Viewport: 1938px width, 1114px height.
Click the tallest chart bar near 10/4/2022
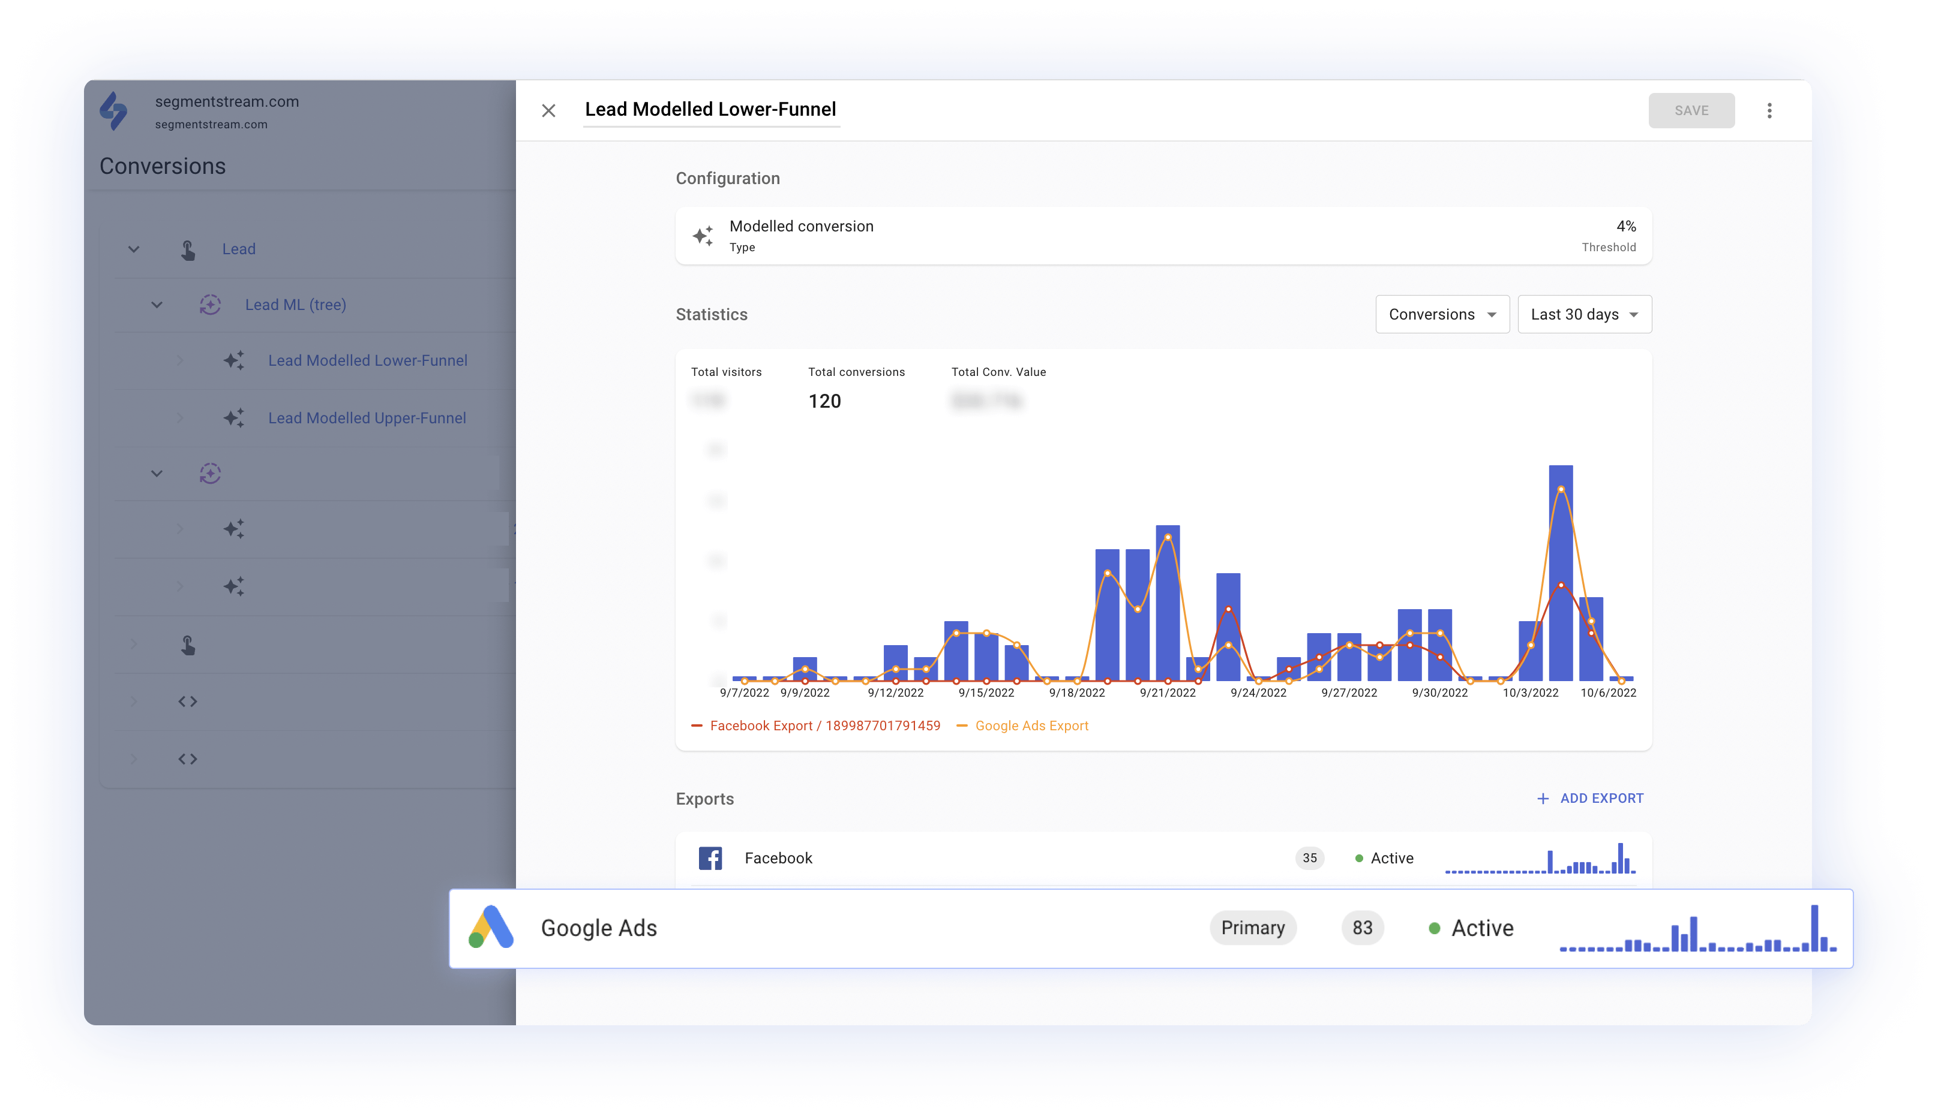(x=1561, y=573)
